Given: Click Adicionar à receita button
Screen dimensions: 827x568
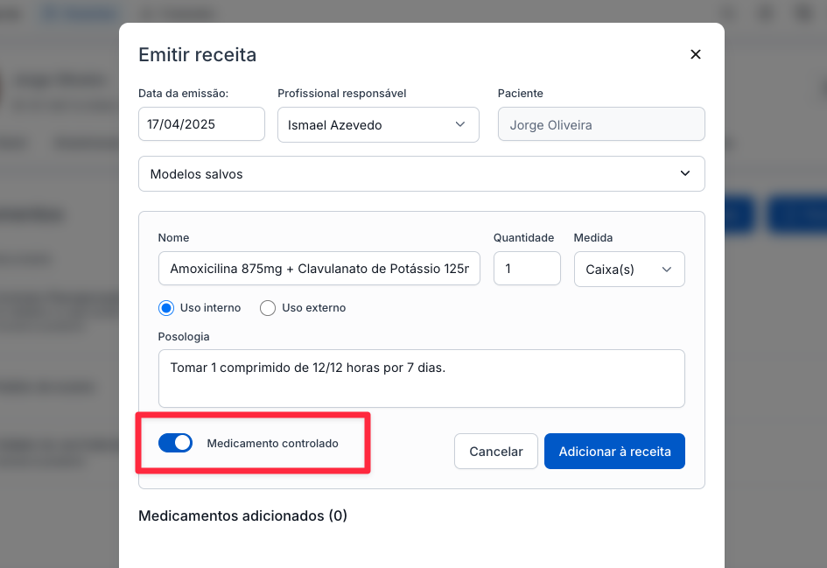Looking at the screenshot, I should (614, 452).
